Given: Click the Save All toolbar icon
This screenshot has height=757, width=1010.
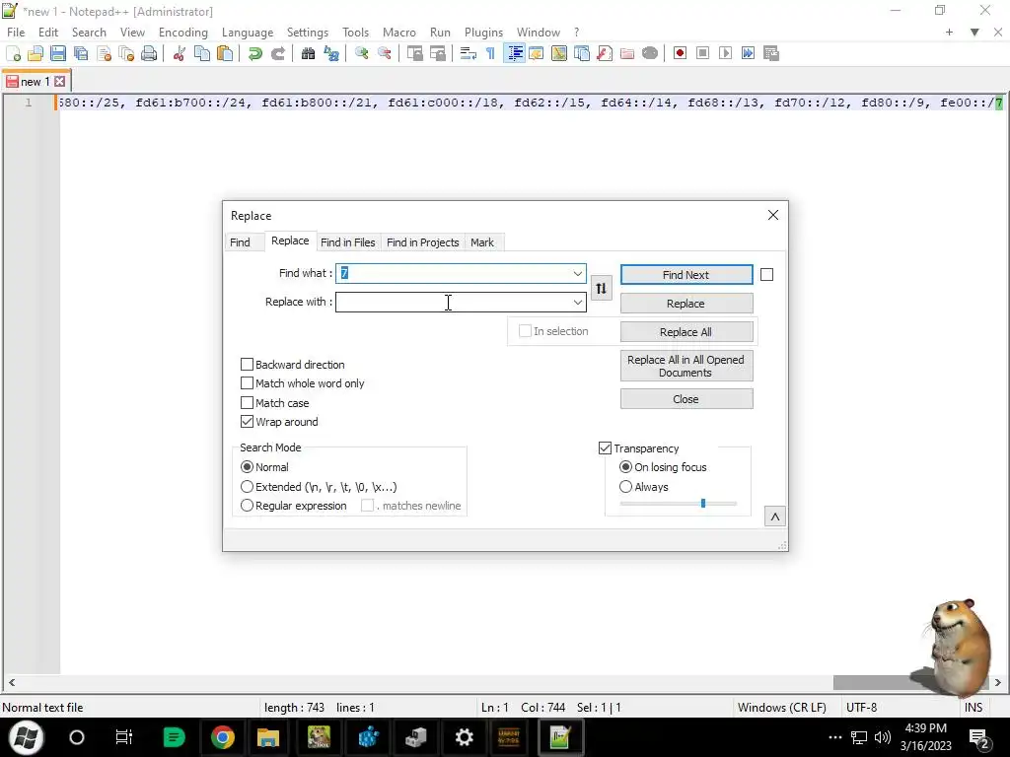Looking at the screenshot, I should 81,53.
